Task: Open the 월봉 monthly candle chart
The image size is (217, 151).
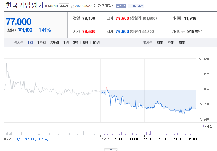Action: click(182, 43)
